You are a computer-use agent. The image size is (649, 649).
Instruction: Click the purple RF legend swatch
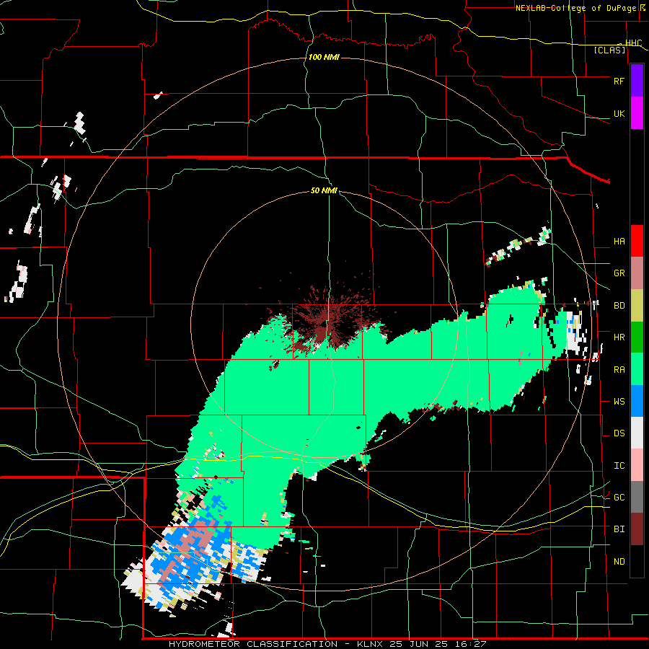point(637,81)
